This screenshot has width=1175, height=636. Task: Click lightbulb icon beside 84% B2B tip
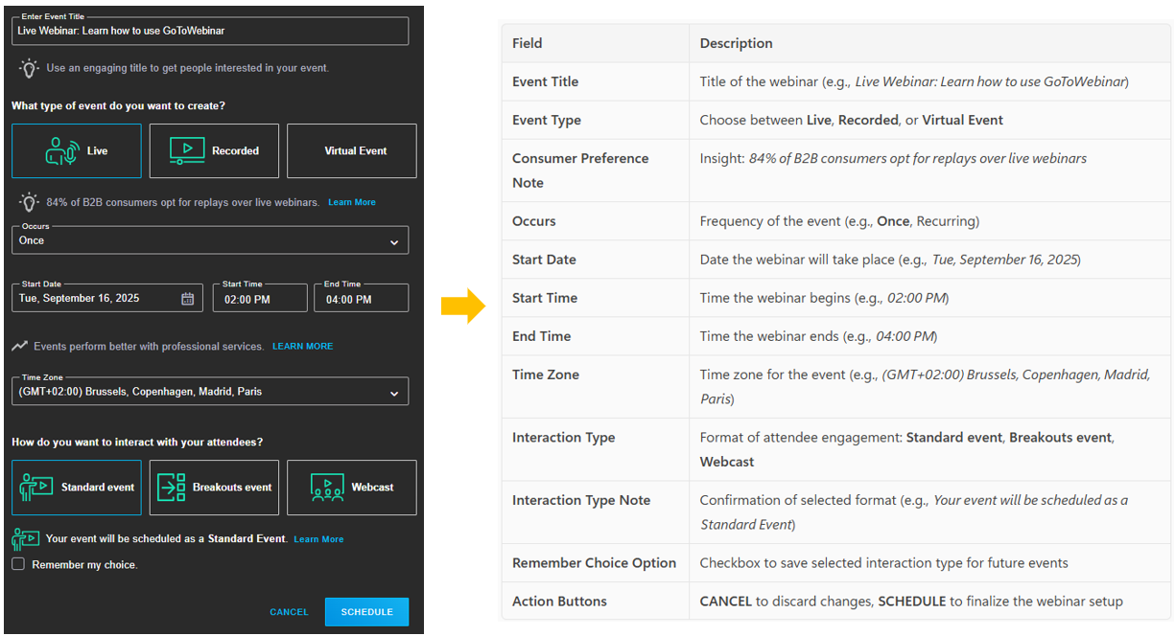tap(30, 202)
